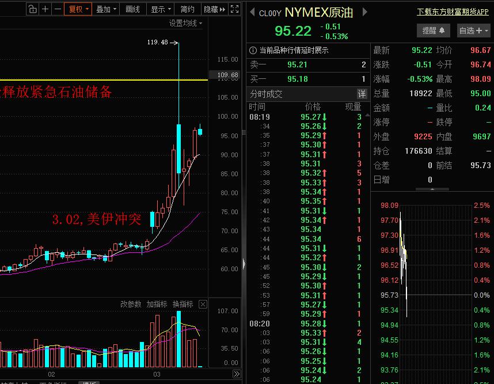Click 均价 value 96.67
Screen dimensions: 494x384
coord(480,51)
